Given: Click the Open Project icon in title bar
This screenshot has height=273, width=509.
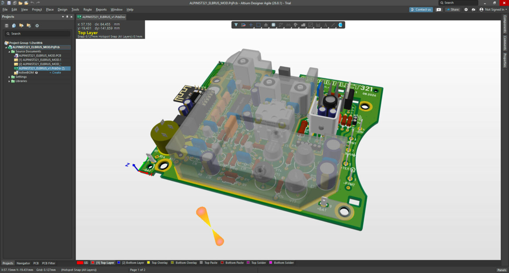Looking at the screenshot, I should click(26, 3).
